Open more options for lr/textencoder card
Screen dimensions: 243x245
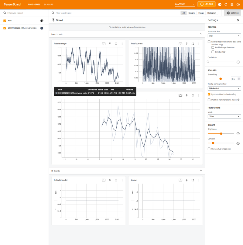pos(122,180)
